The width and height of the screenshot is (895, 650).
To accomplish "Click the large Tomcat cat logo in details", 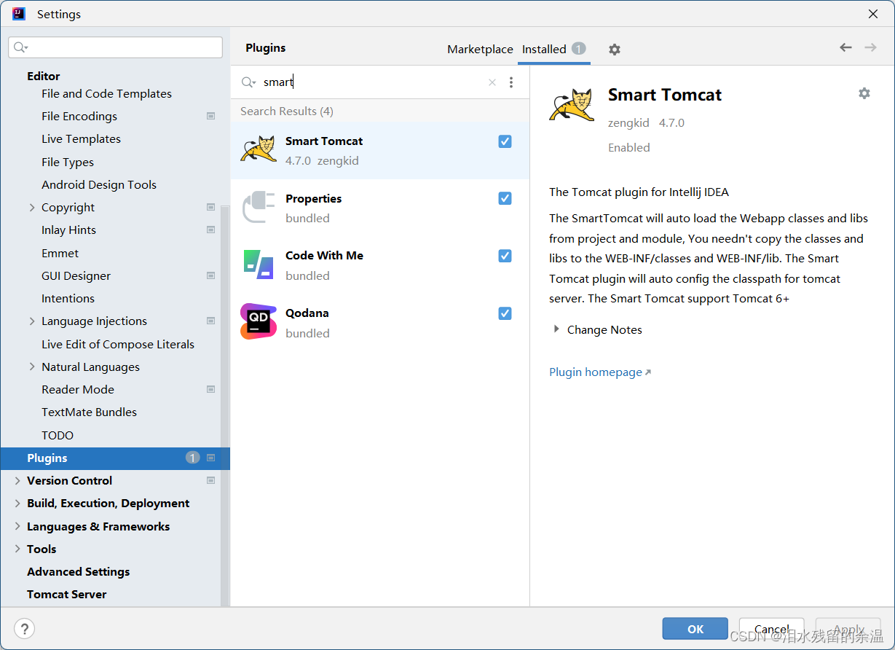I will pyautogui.click(x=572, y=104).
